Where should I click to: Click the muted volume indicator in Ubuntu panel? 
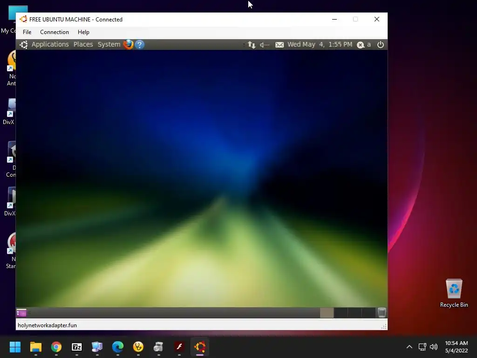pyautogui.click(x=265, y=45)
